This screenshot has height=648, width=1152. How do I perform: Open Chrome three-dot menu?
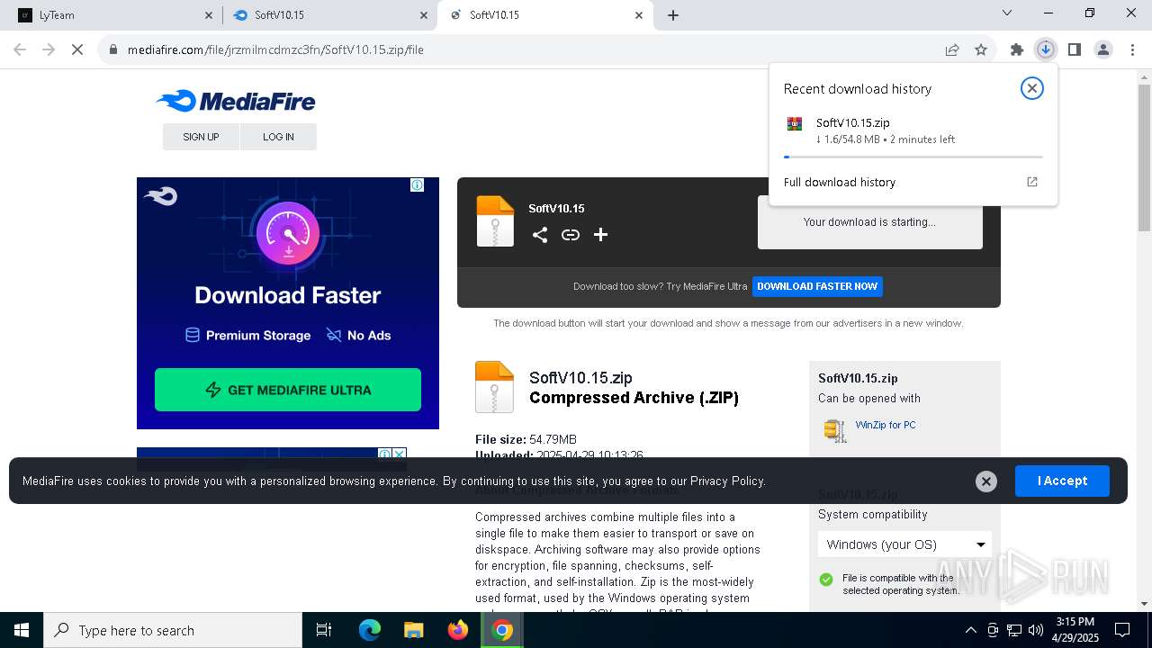click(1131, 49)
